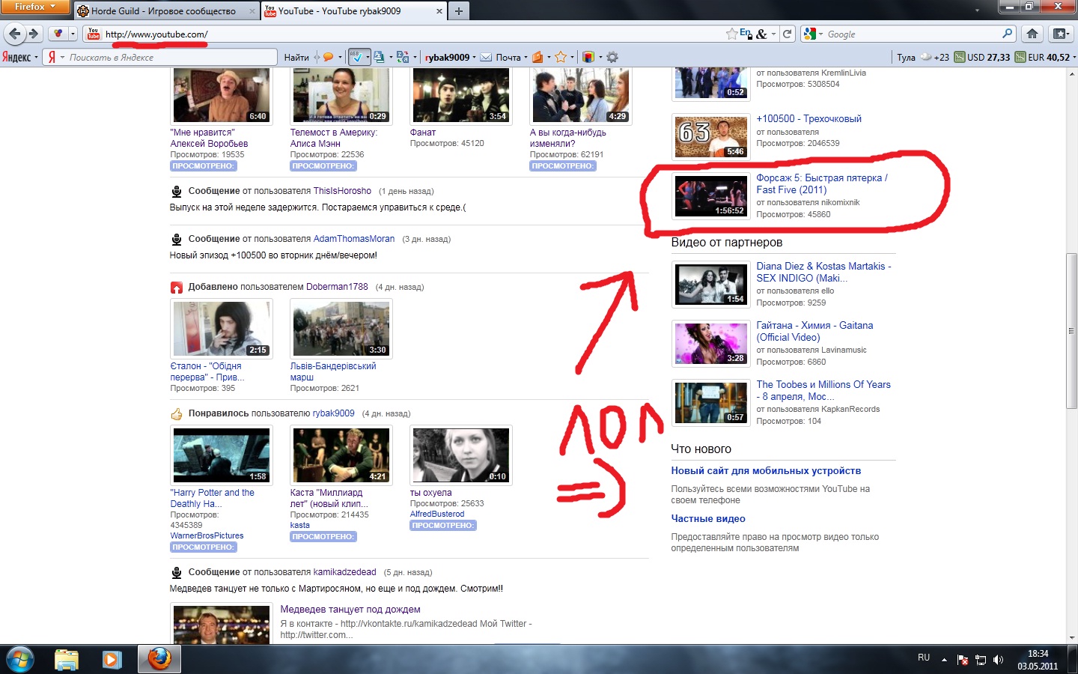Expand the Почта dropdown arrow
Screen dimensions: 1078x674
click(x=526, y=57)
